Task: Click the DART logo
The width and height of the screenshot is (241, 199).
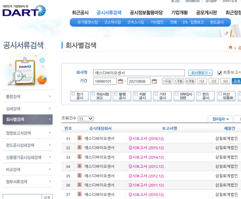Action: point(24,11)
